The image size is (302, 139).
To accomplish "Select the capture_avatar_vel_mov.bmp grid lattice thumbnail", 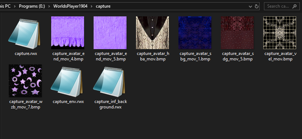I will coord(279,33).
